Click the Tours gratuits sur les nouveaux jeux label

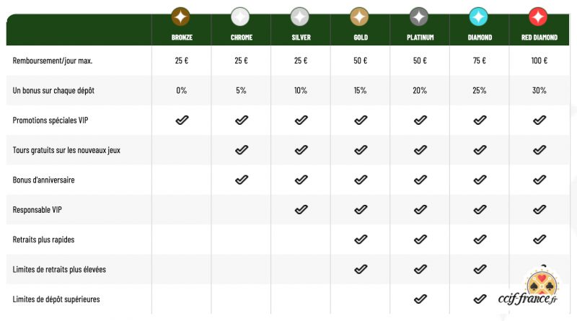coord(66,150)
